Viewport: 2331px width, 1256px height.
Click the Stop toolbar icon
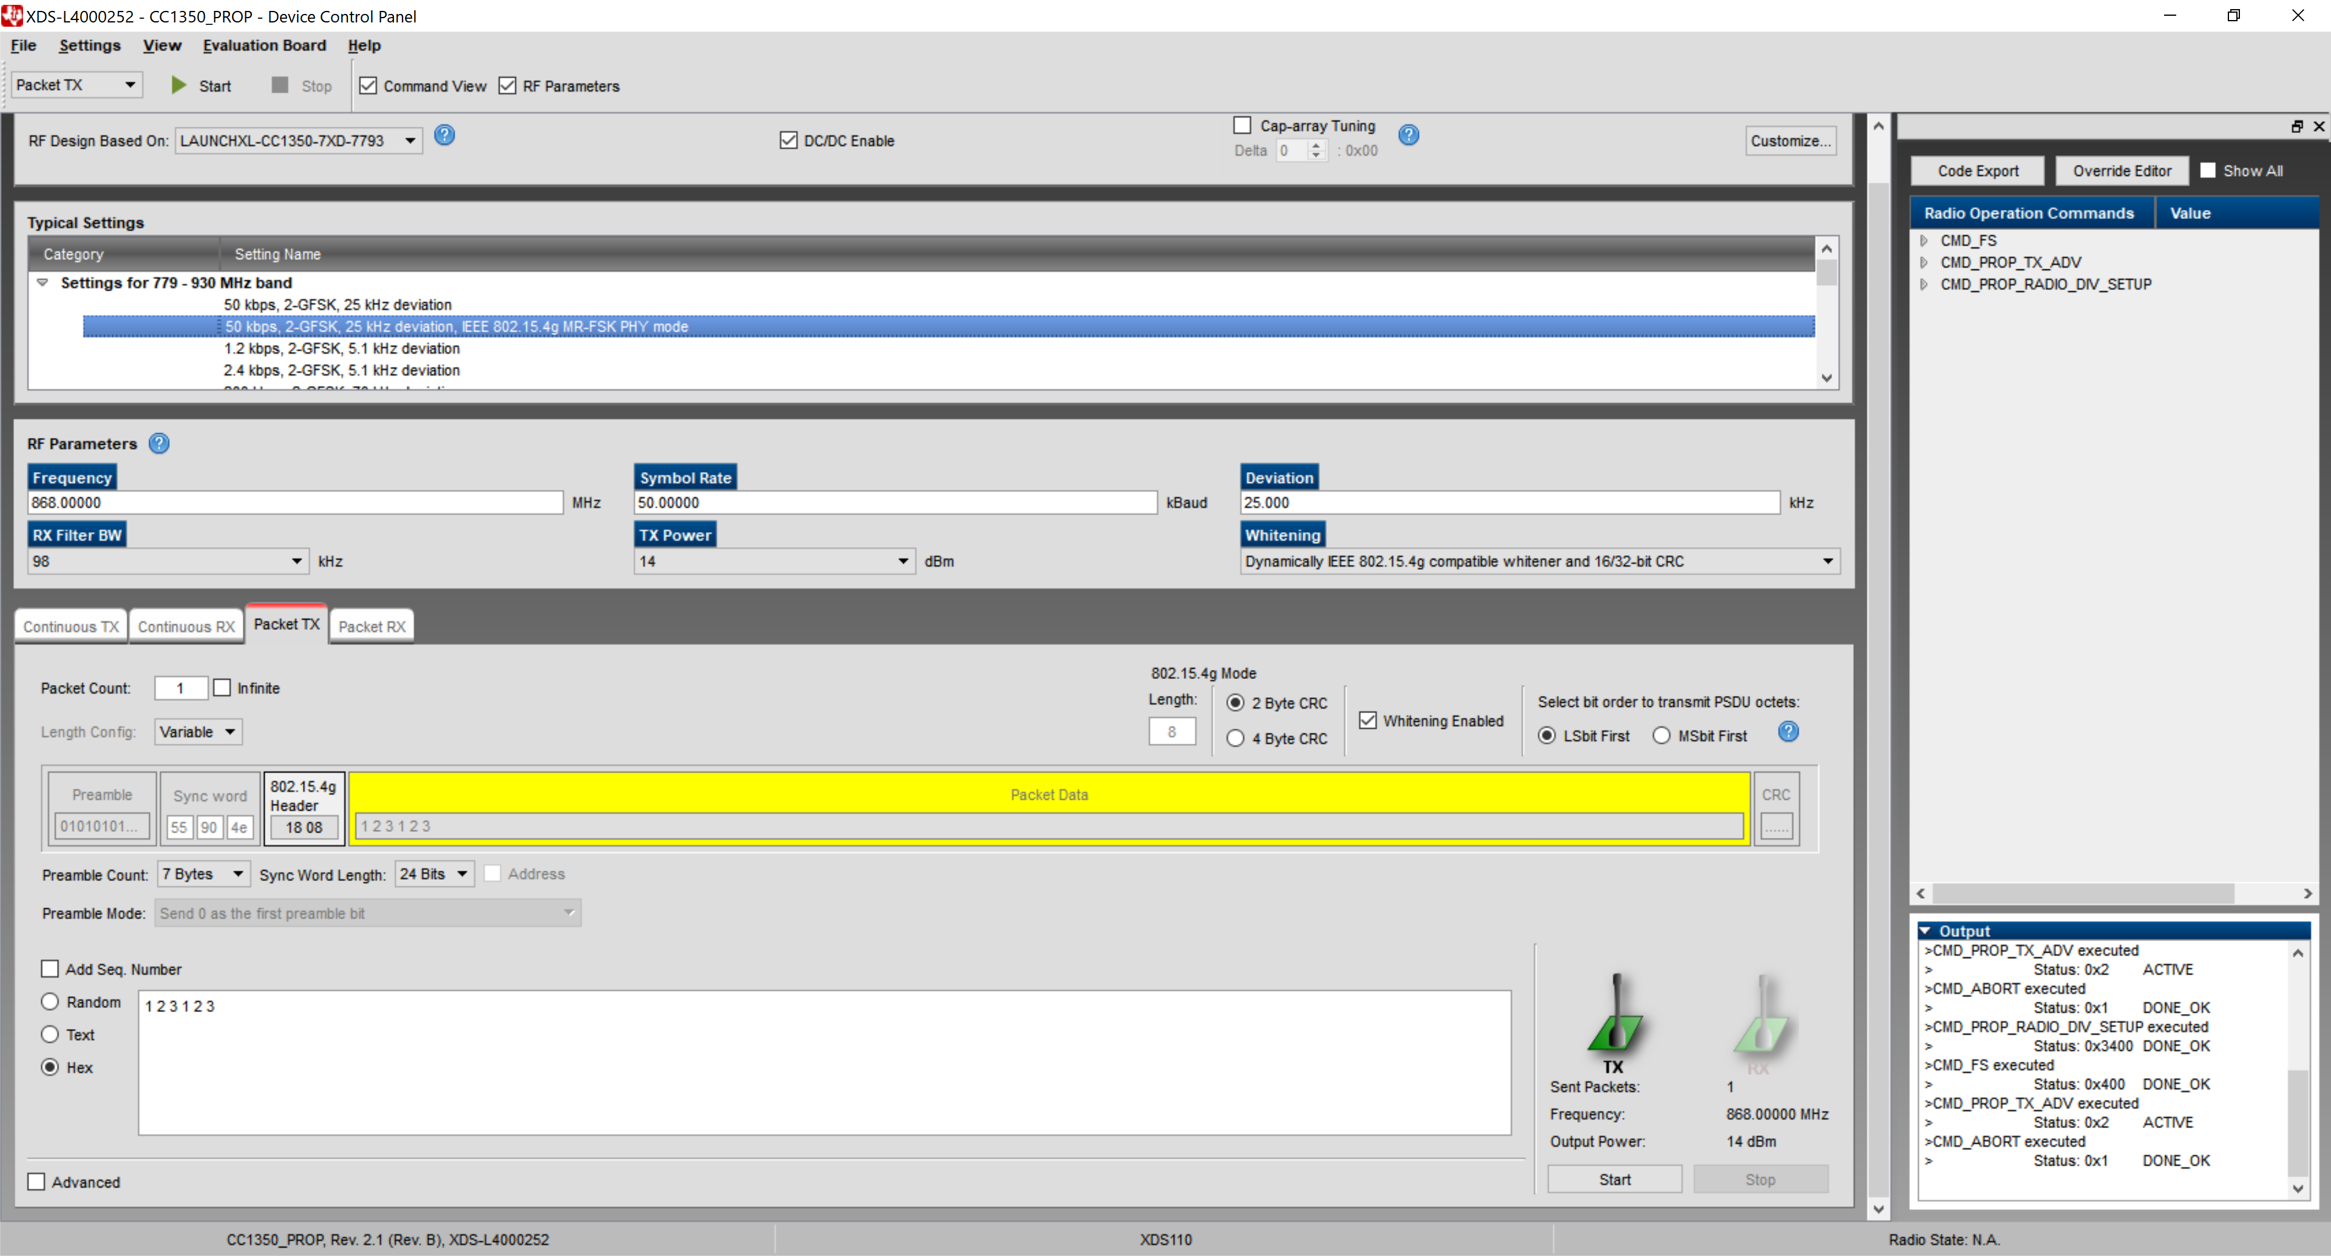point(280,85)
